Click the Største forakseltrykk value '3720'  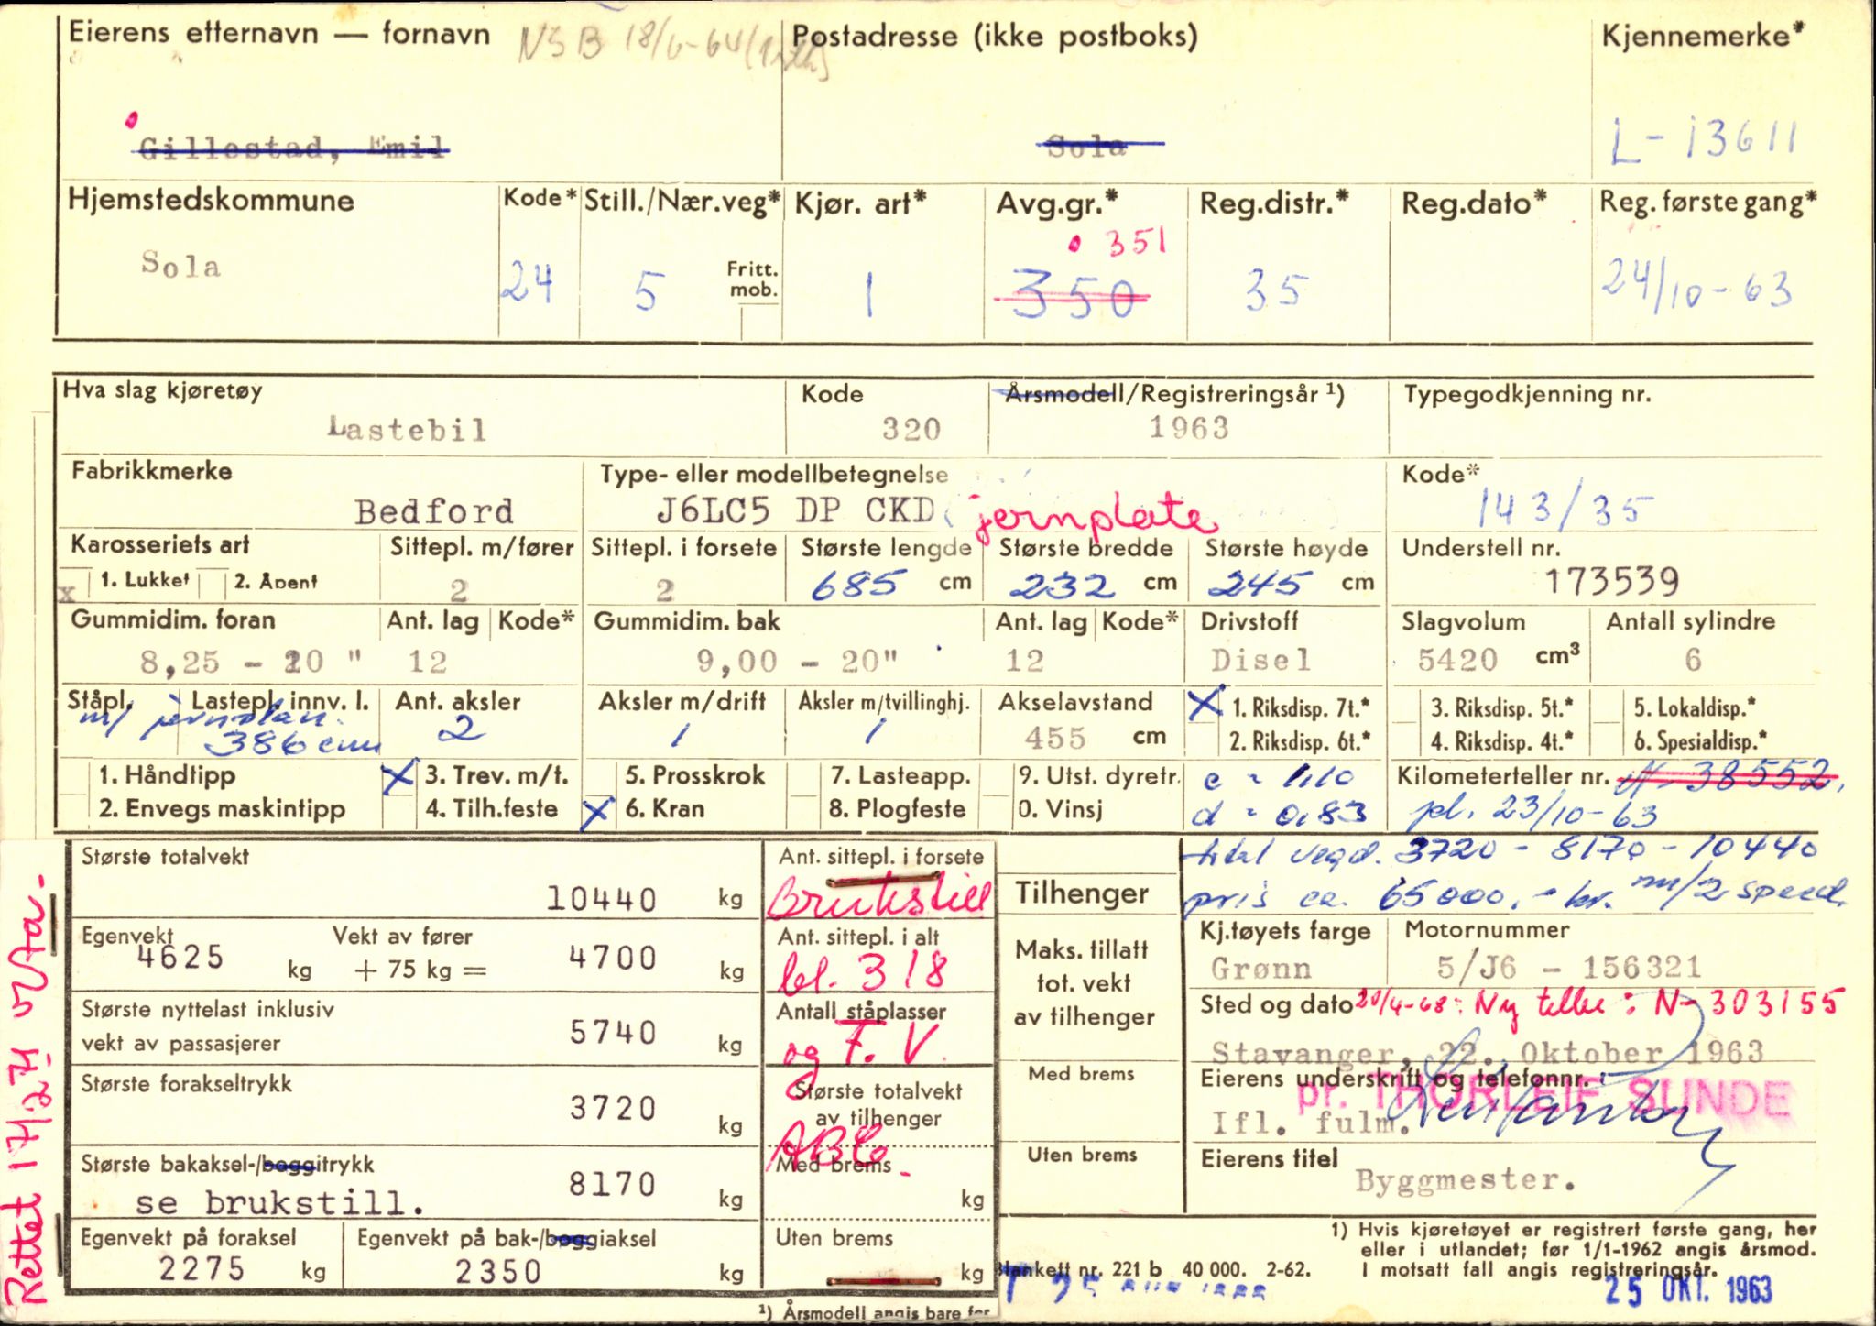coord(613,1109)
